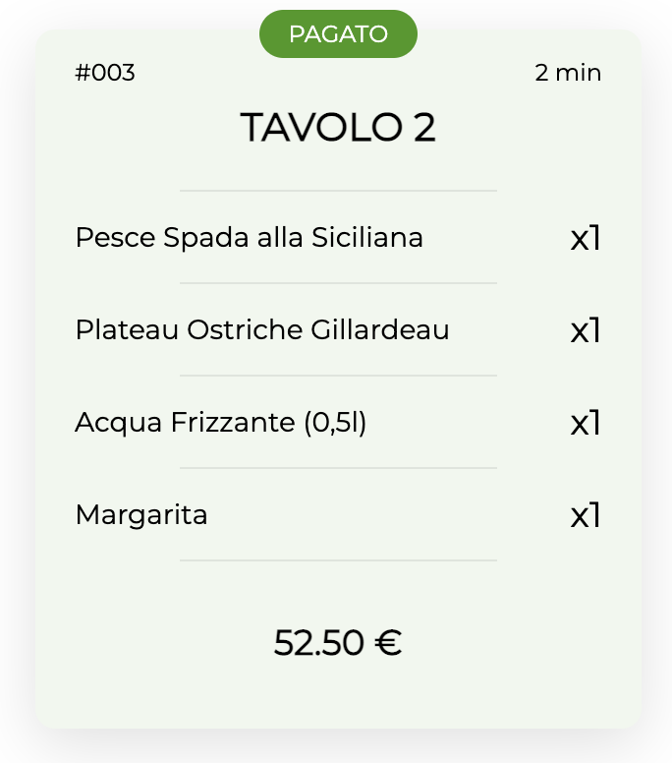Click the 52.50 total amount
The height and width of the screenshot is (763, 672).
(x=319, y=643)
